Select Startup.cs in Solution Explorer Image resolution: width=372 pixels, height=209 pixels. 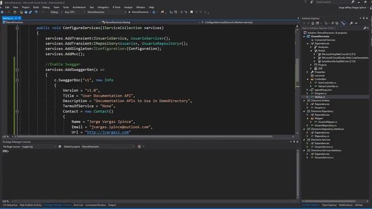pos(320,97)
